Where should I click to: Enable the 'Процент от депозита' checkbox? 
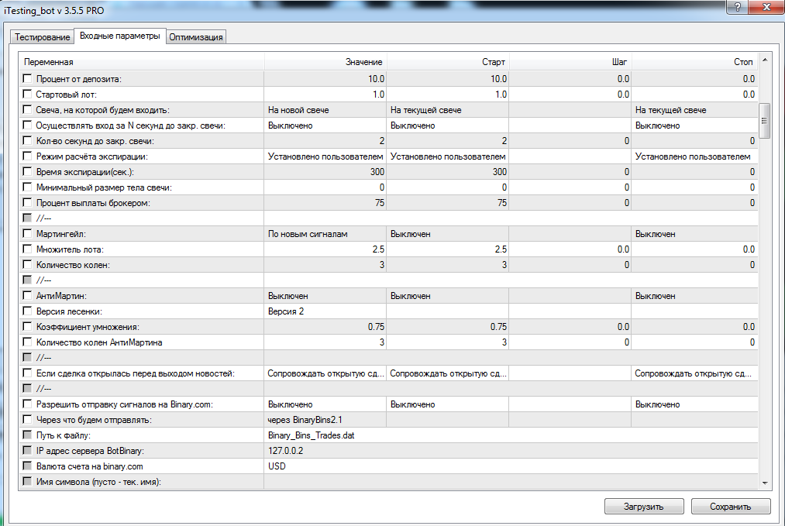coord(28,79)
